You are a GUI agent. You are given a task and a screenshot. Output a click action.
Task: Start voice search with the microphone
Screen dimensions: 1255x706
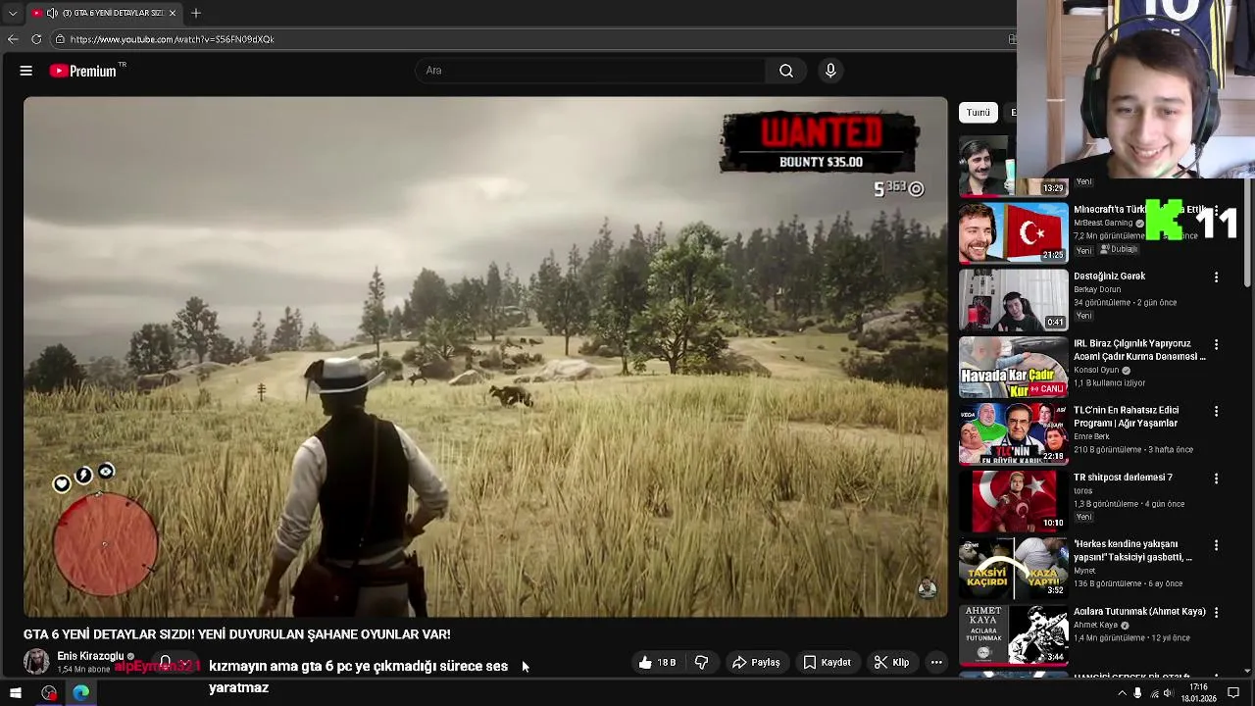point(830,71)
